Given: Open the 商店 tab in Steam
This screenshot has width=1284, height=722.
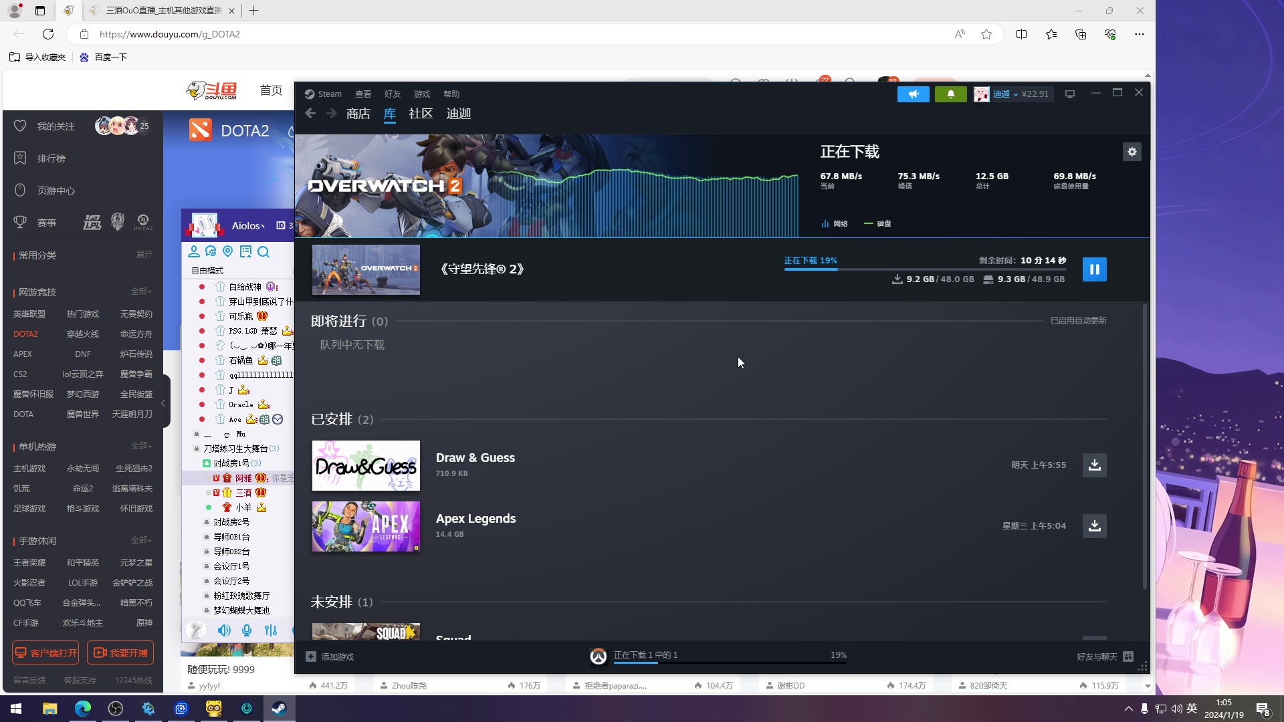Looking at the screenshot, I should (358, 114).
